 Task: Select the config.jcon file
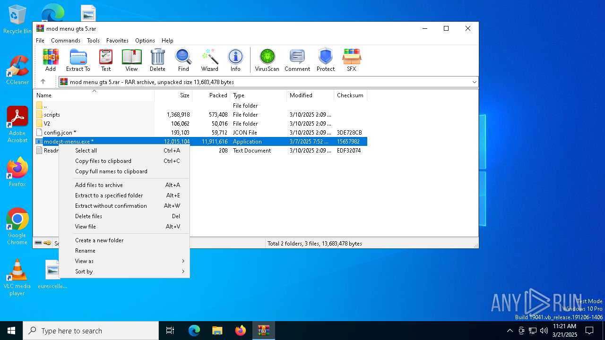point(200,133)
